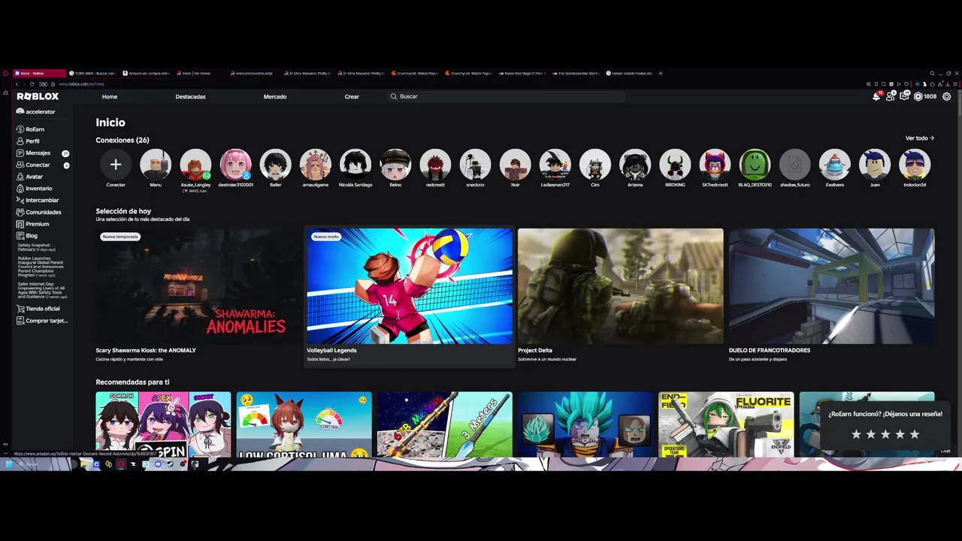Select the Home navigation item
The height and width of the screenshot is (541, 962).
point(110,96)
